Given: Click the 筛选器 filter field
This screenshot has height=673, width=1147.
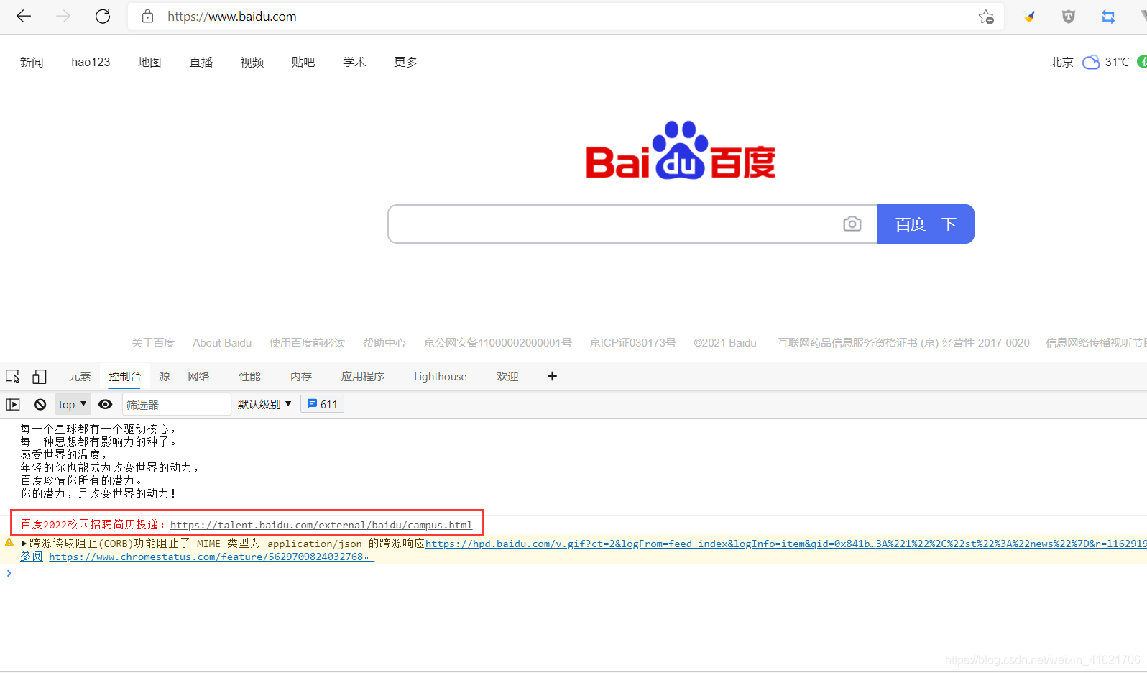Looking at the screenshot, I should click(177, 404).
